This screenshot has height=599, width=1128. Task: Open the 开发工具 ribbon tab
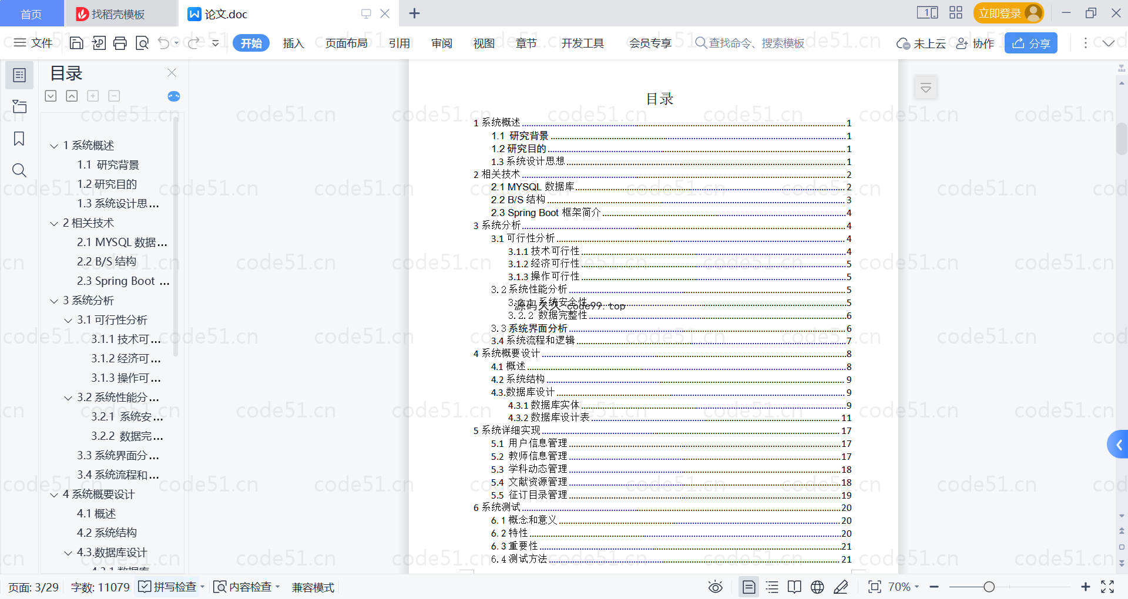pyautogui.click(x=582, y=43)
